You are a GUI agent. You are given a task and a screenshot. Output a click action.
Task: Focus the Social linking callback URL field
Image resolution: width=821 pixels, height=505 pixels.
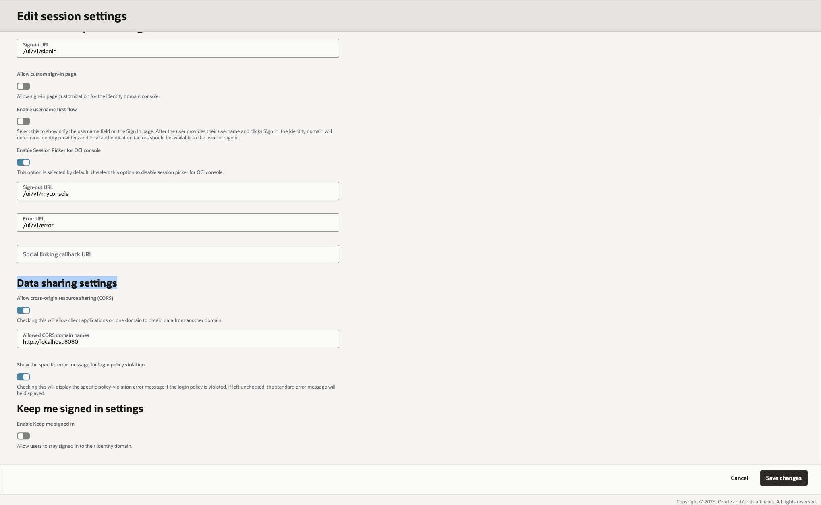pos(178,254)
